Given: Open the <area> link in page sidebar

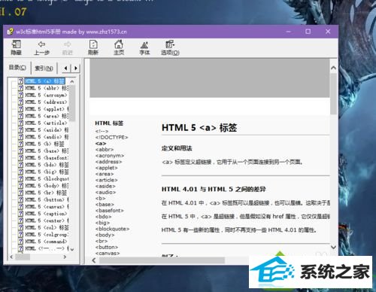Looking at the screenshot, I should pyautogui.click(x=105, y=174).
